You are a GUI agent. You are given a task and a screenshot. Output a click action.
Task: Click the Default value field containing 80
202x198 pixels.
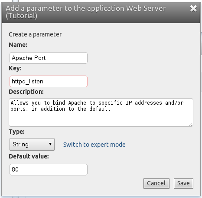click(x=49, y=169)
